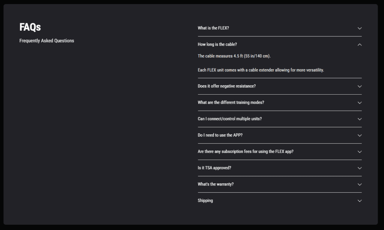This screenshot has width=384, height=230.
Task: Open the subscription fees FAQ question
Action: (280, 151)
